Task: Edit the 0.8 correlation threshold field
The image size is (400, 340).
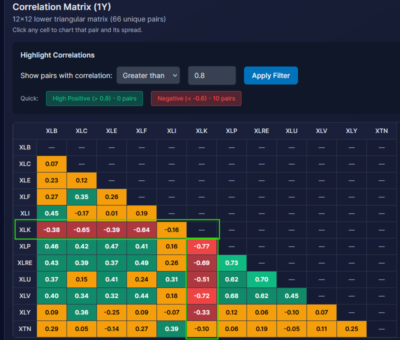Action: coord(211,75)
